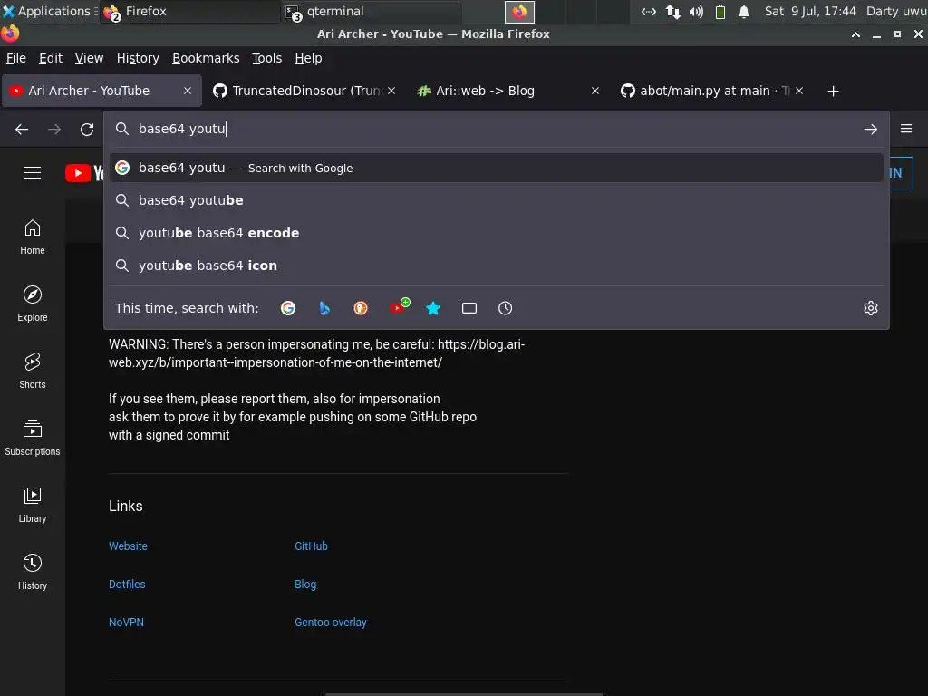
Task: Search open tabs with the tab icon
Action: (469, 308)
